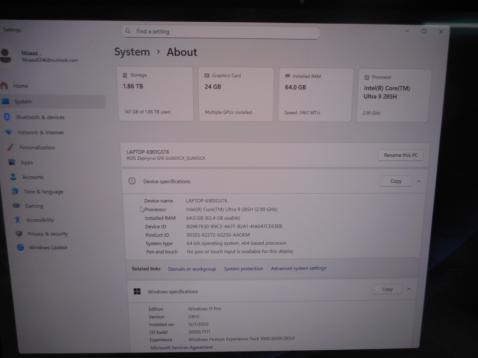Click the Product ID value 00355-62272-65250-AAOEM

pos(218,235)
